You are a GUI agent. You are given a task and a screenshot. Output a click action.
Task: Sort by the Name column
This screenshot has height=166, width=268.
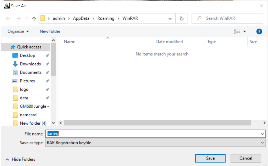click(x=70, y=42)
